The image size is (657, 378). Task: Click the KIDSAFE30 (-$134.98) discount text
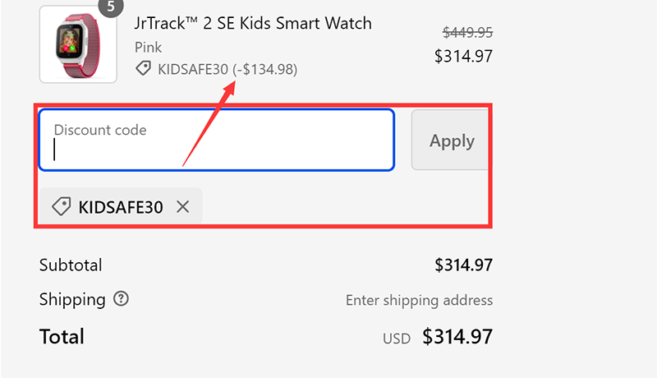[228, 69]
